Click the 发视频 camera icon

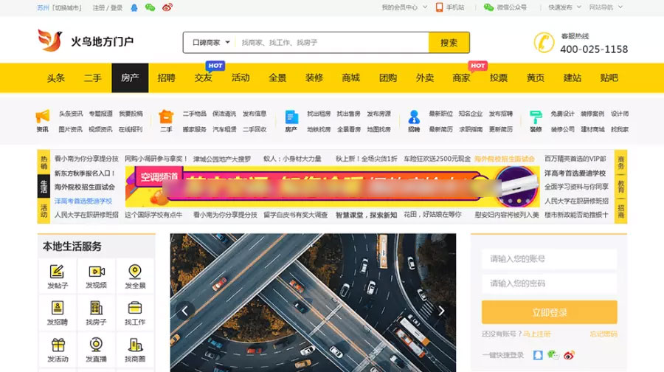[97, 271]
